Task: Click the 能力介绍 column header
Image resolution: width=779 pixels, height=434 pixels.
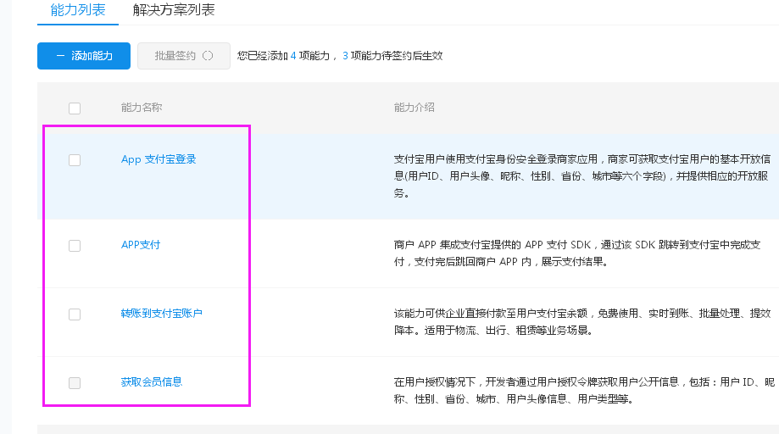Action: [415, 108]
